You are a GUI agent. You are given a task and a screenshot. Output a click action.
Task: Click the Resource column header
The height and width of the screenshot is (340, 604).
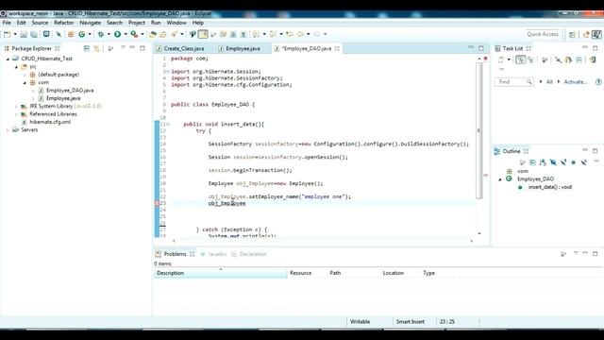[301, 273]
